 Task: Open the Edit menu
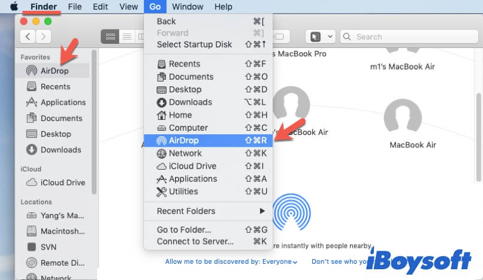[x=100, y=7]
